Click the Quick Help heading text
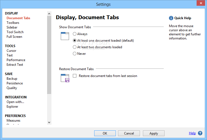The width and height of the screenshot is (207, 140). tap(183, 18)
